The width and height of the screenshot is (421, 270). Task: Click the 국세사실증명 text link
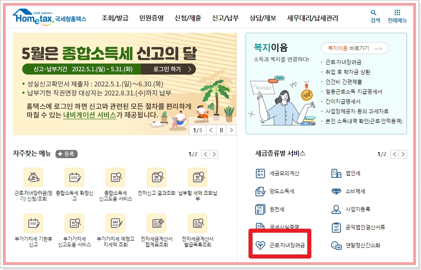pyautogui.click(x=284, y=227)
